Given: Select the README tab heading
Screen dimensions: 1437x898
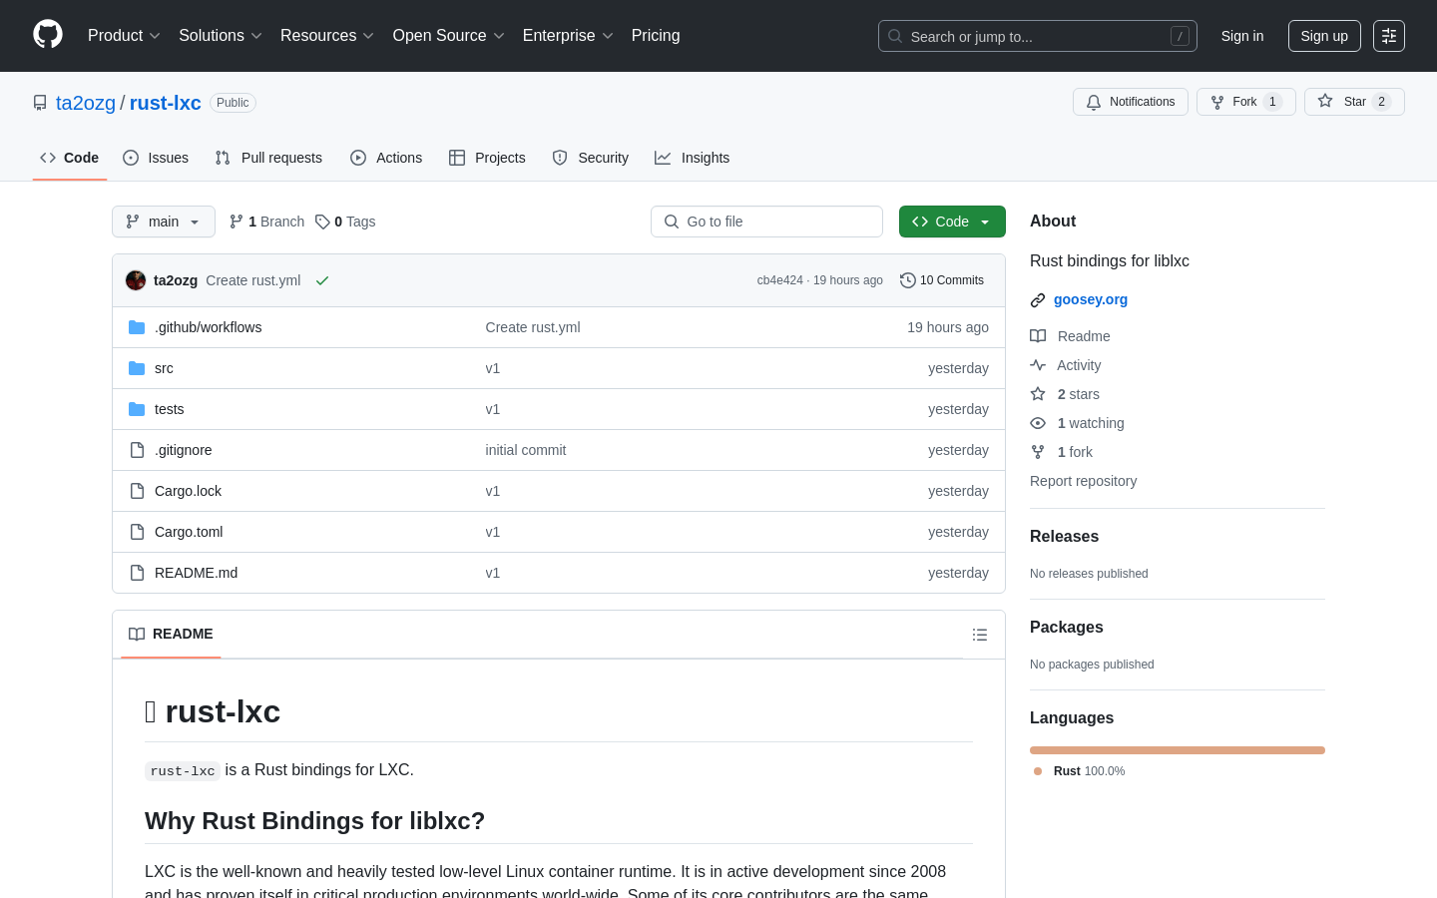Looking at the screenshot, I should tap(171, 635).
